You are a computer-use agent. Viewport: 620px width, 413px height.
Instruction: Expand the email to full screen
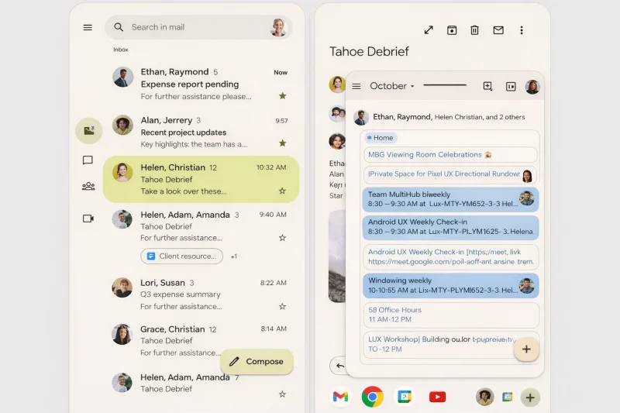(429, 30)
